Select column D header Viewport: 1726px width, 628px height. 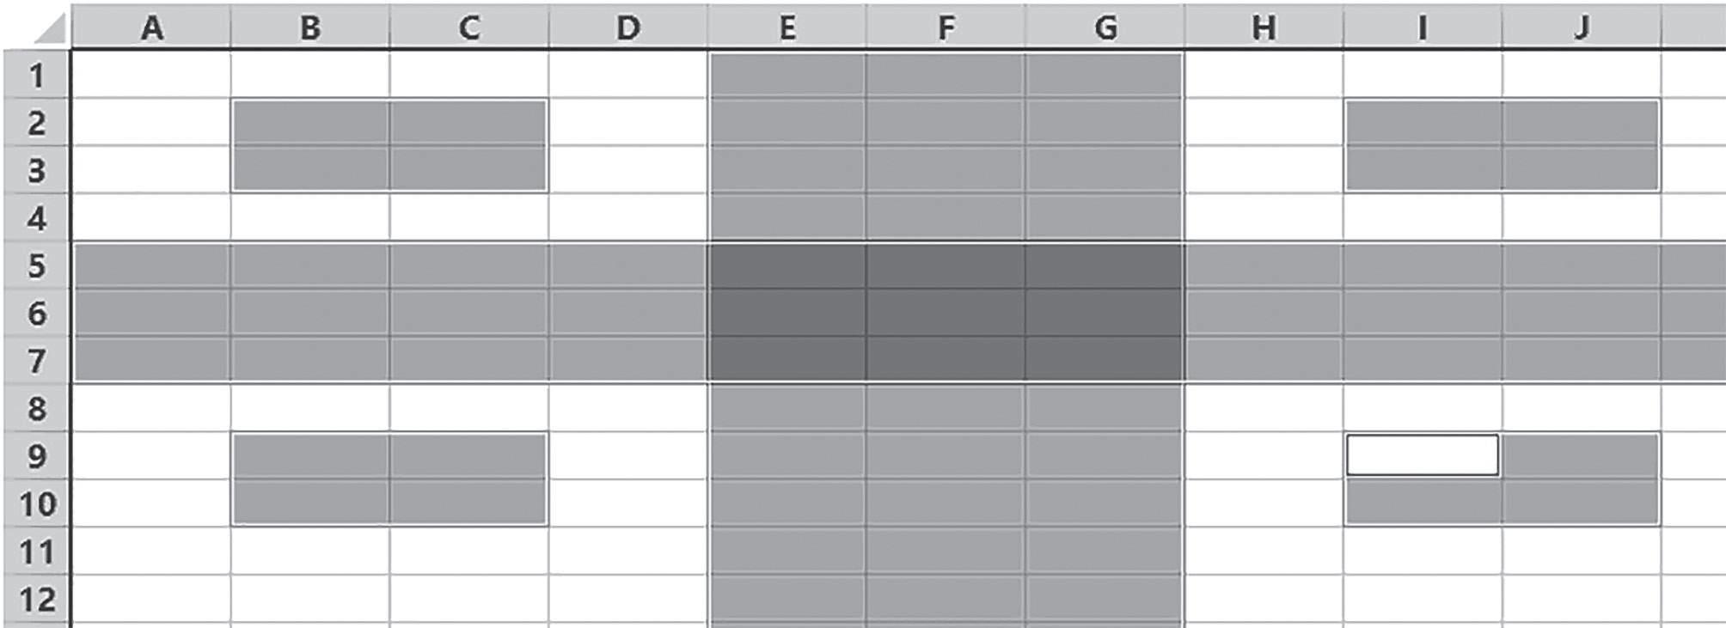point(628,27)
